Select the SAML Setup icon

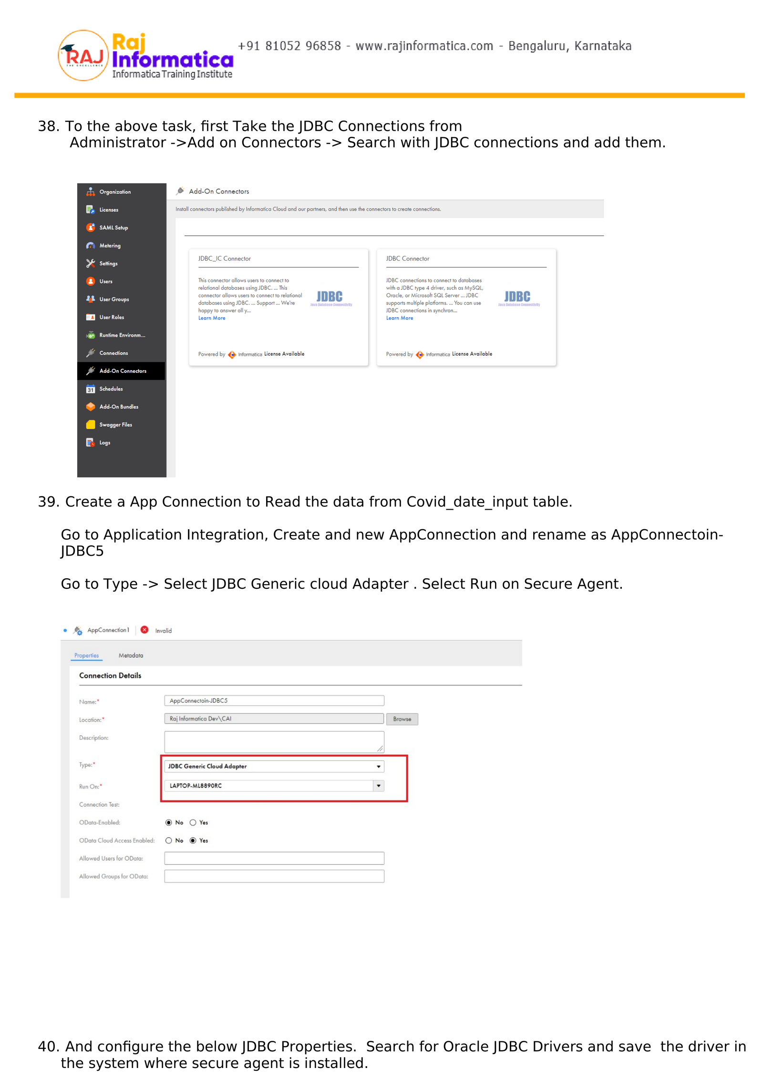click(x=90, y=227)
